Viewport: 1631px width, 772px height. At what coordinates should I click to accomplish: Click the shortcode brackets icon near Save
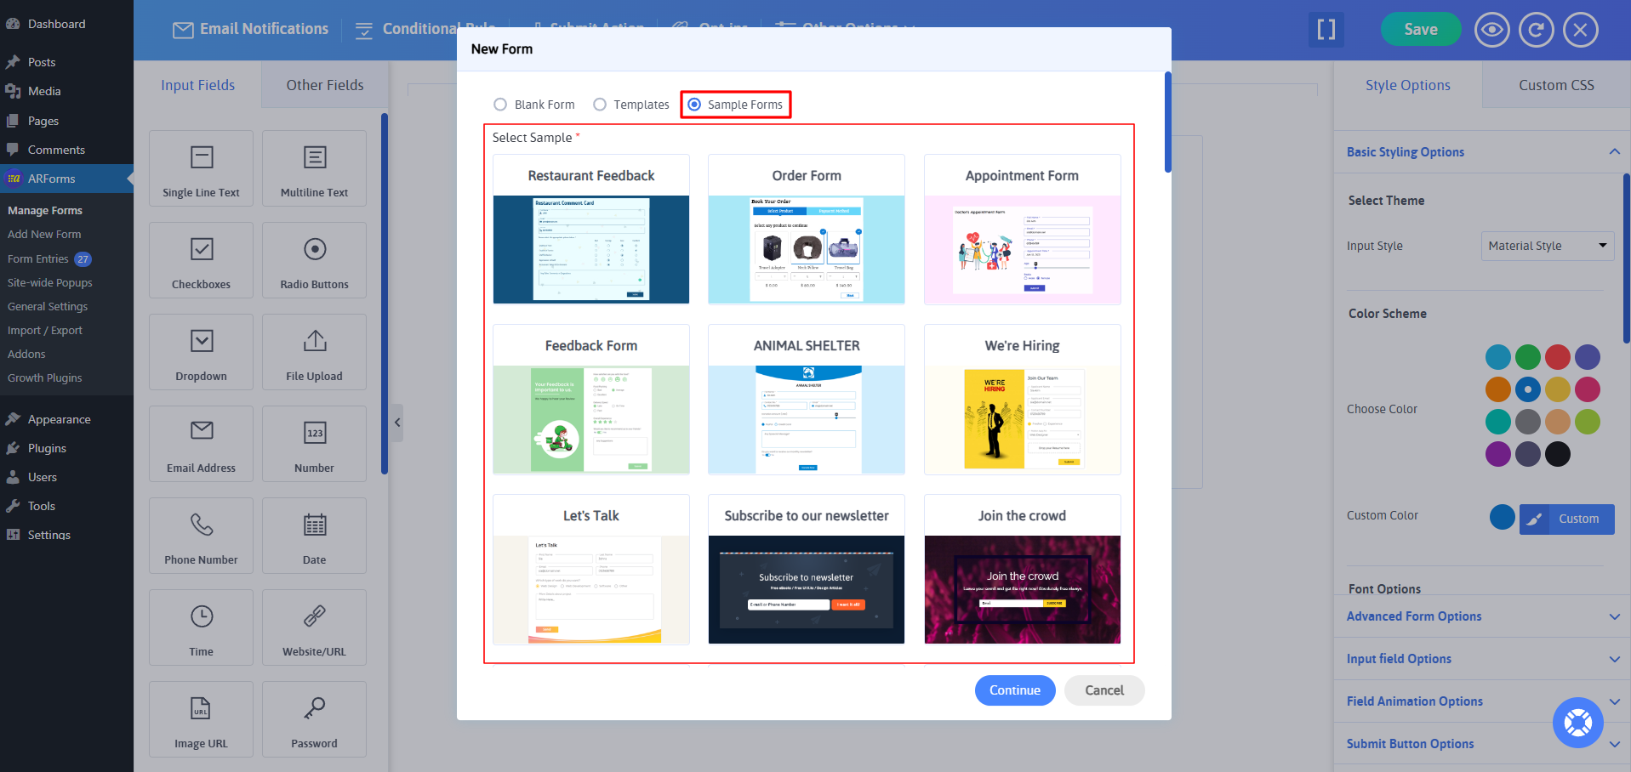[x=1326, y=29]
